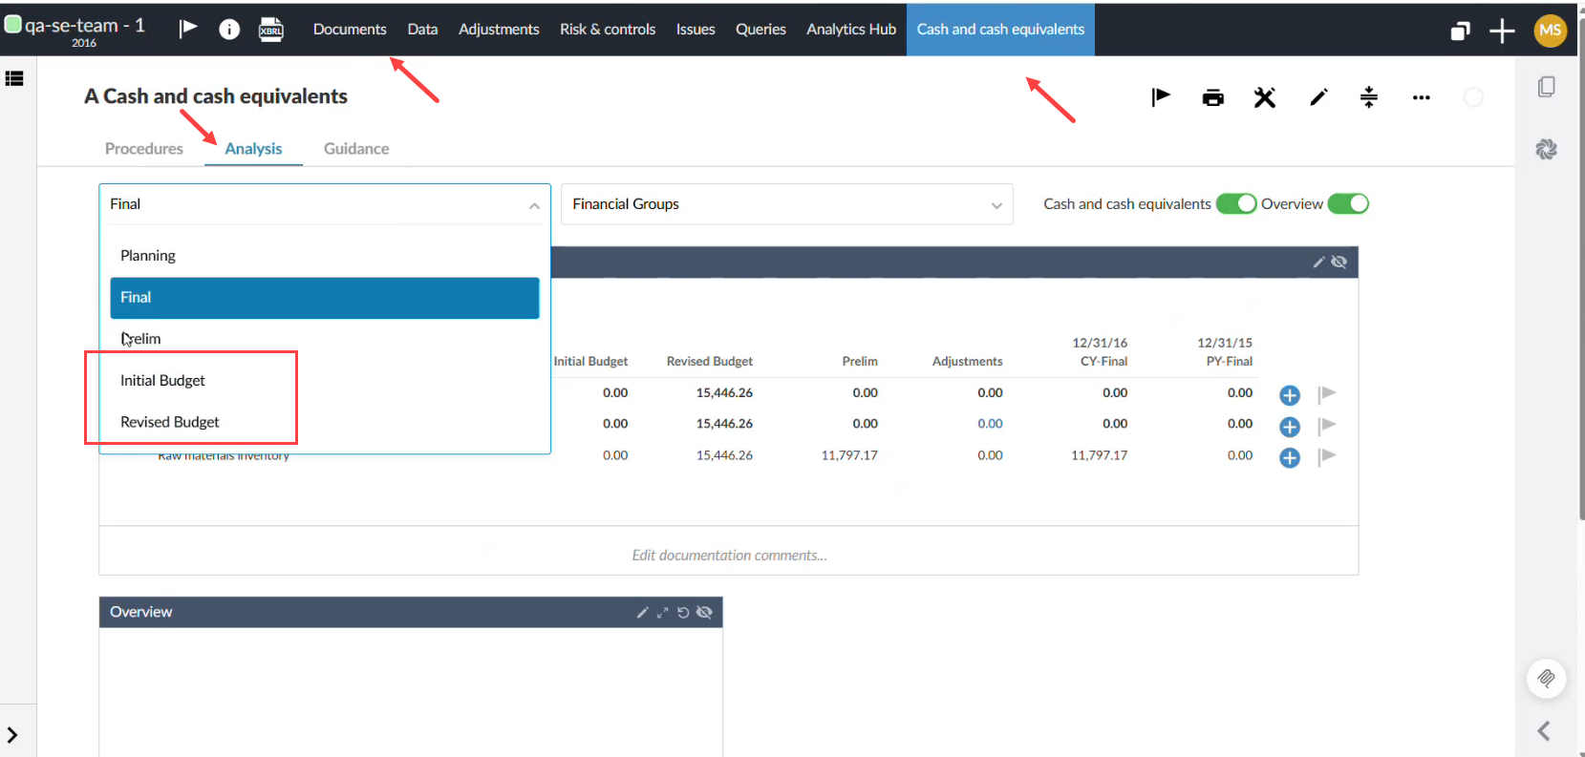The height and width of the screenshot is (757, 1585).
Task: Click the Revised Budget column header
Action: pyautogui.click(x=710, y=362)
